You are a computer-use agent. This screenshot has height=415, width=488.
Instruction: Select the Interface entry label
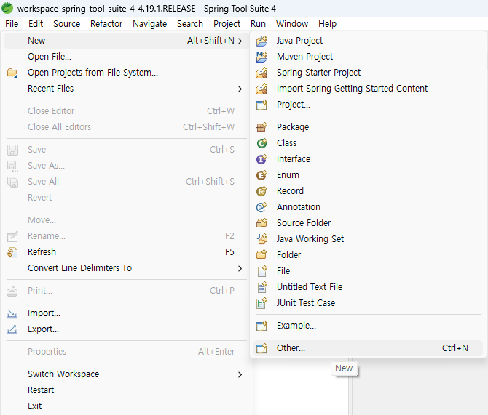[x=294, y=159]
